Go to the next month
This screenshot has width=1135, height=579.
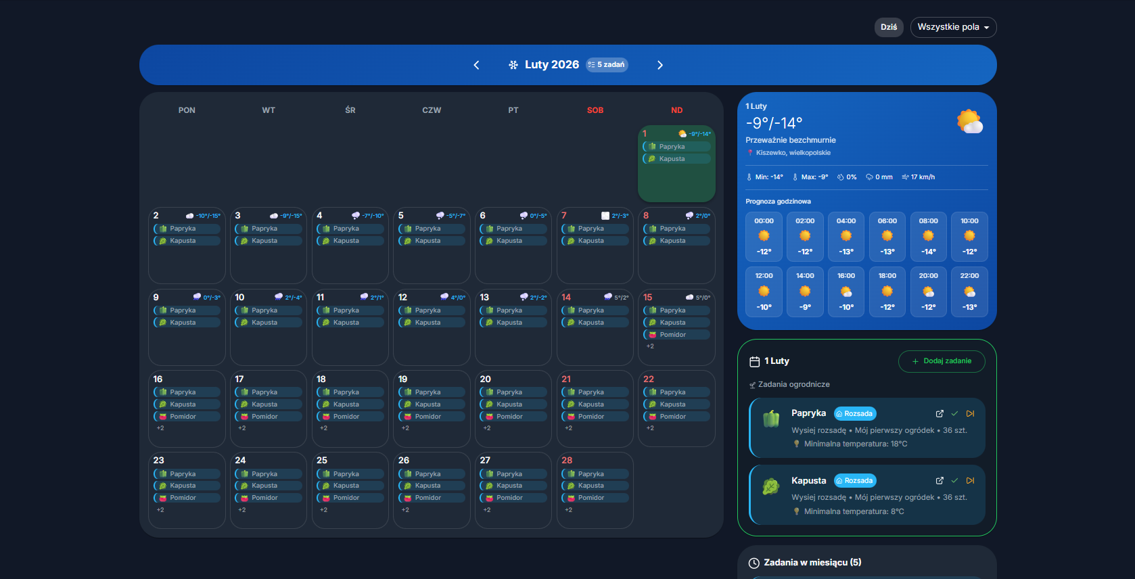tap(660, 65)
